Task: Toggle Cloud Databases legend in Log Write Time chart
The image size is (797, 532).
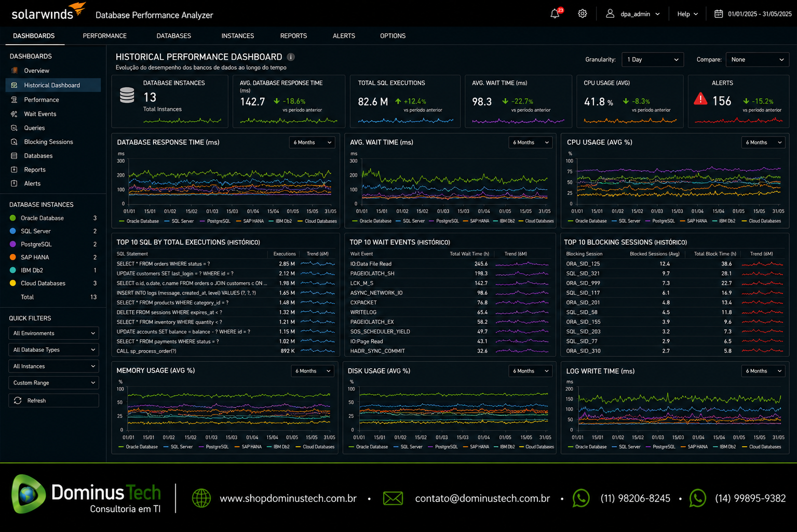Action: pos(761,447)
